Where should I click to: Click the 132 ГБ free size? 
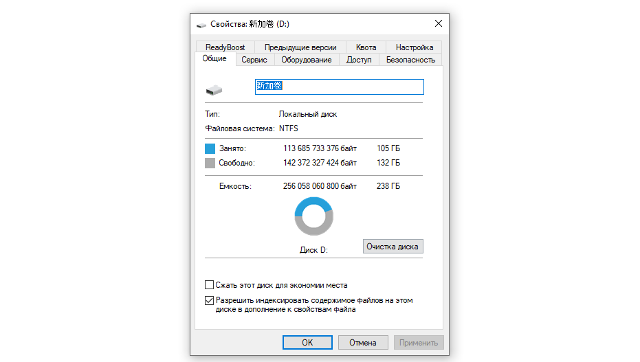pyautogui.click(x=388, y=163)
